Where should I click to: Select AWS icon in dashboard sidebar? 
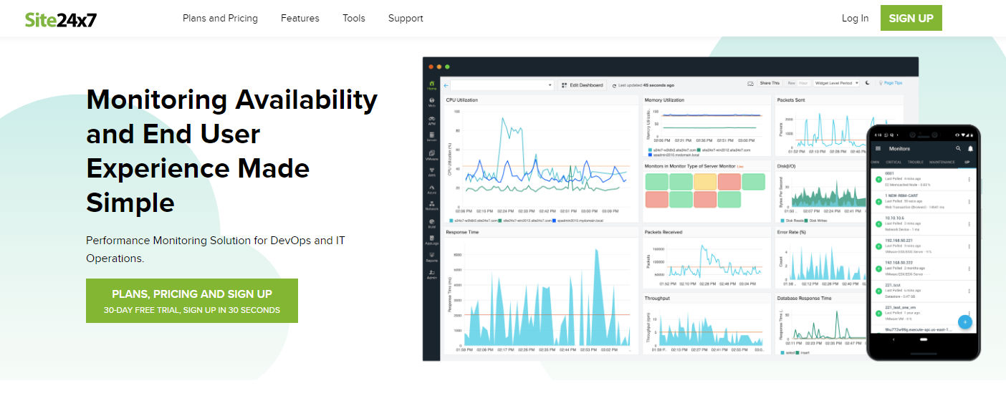coord(432,172)
